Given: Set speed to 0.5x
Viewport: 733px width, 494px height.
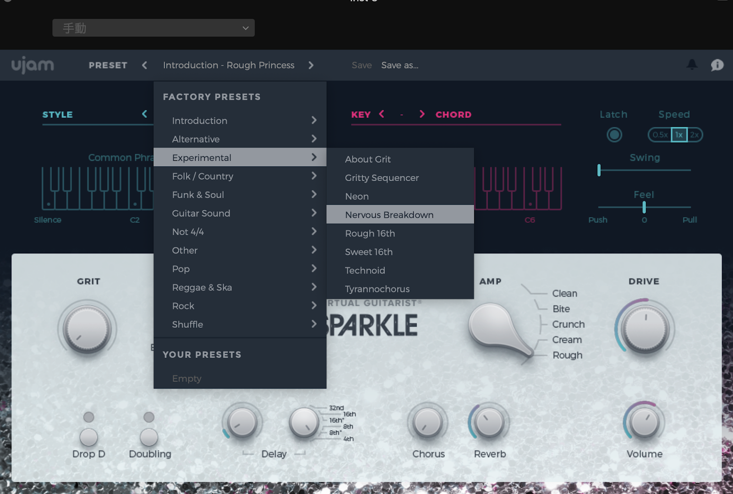Looking at the screenshot, I should [660, 135].
